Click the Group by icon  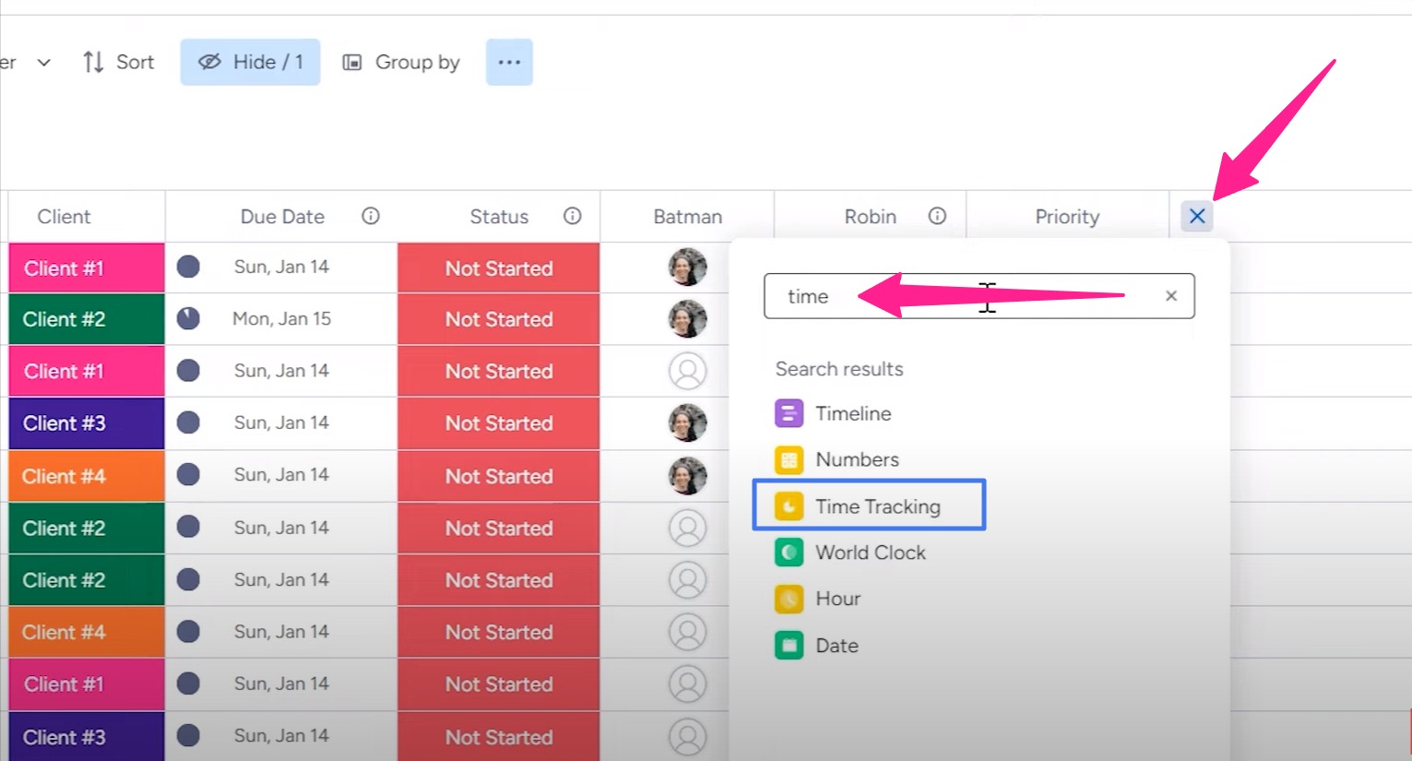click(353, 62)
